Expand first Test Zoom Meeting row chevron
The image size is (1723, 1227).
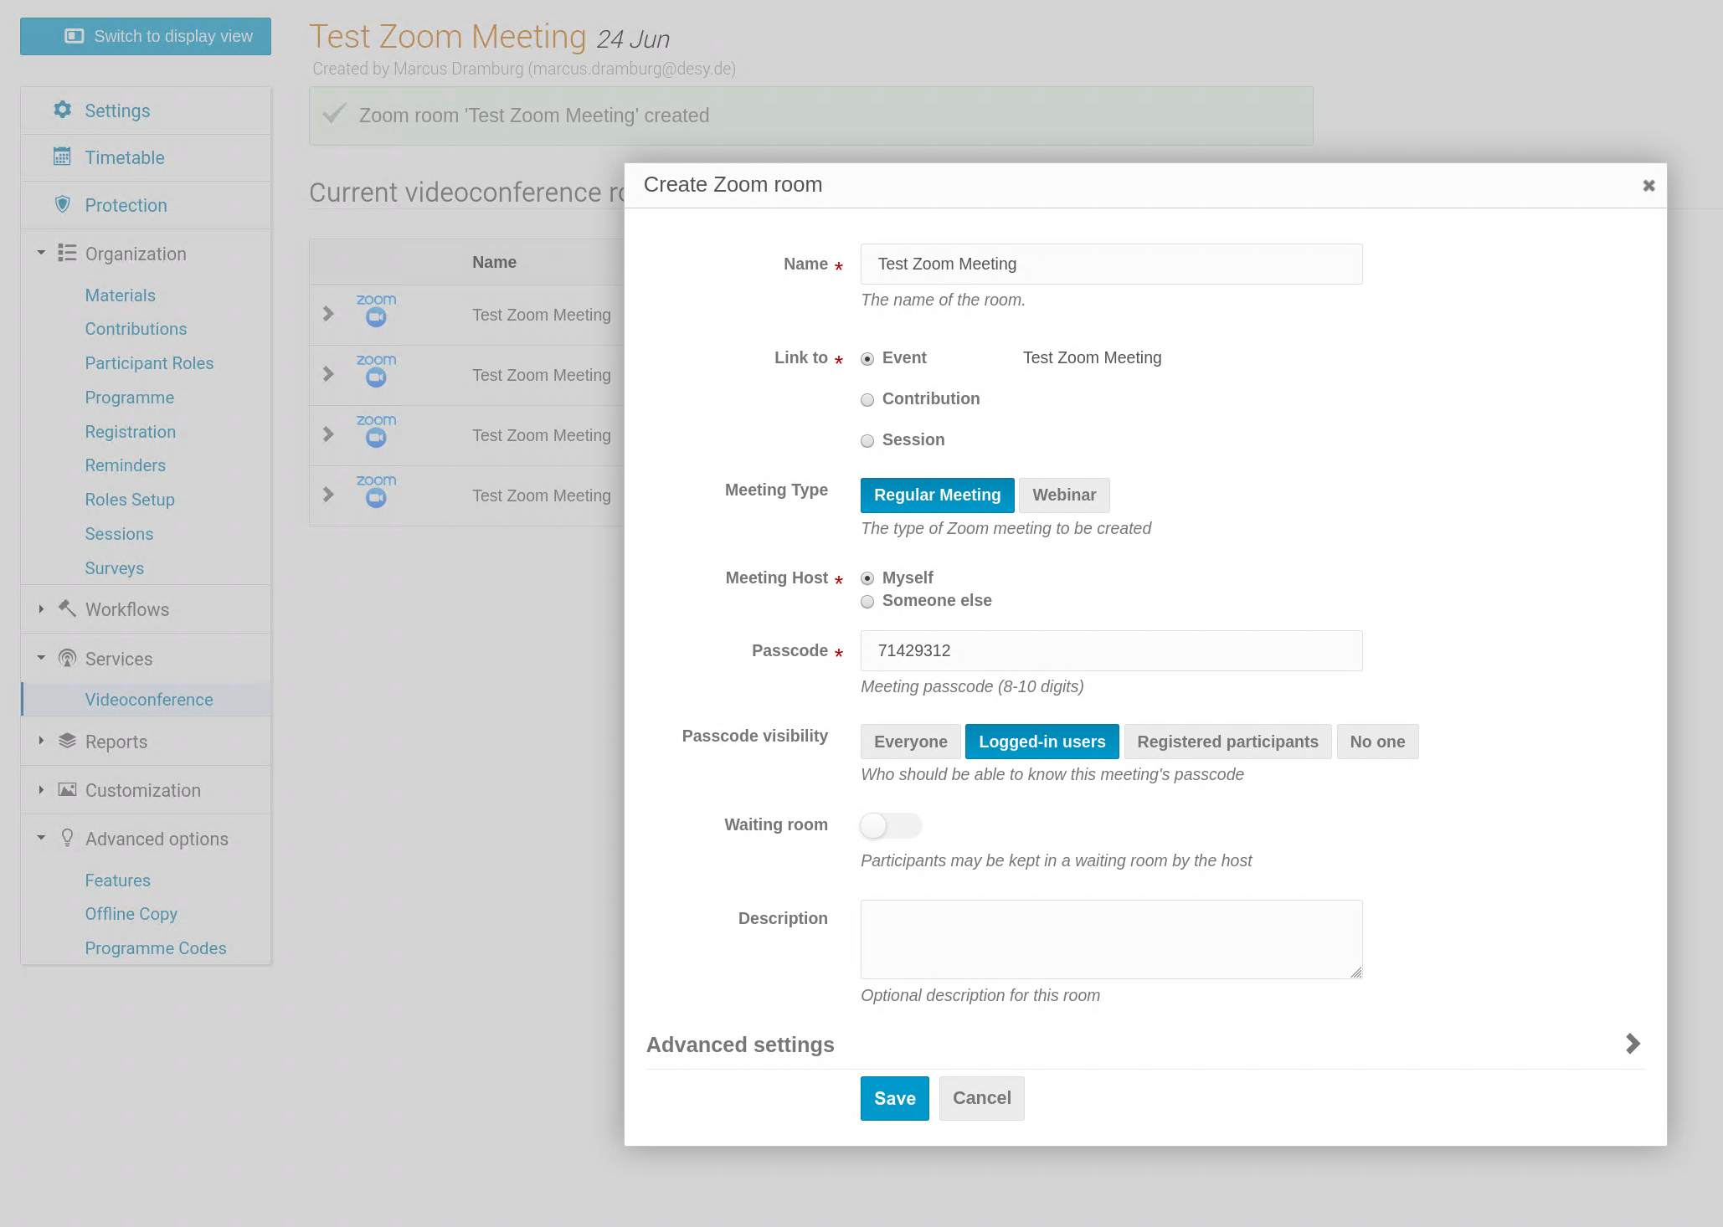click(x=328, y=314)
